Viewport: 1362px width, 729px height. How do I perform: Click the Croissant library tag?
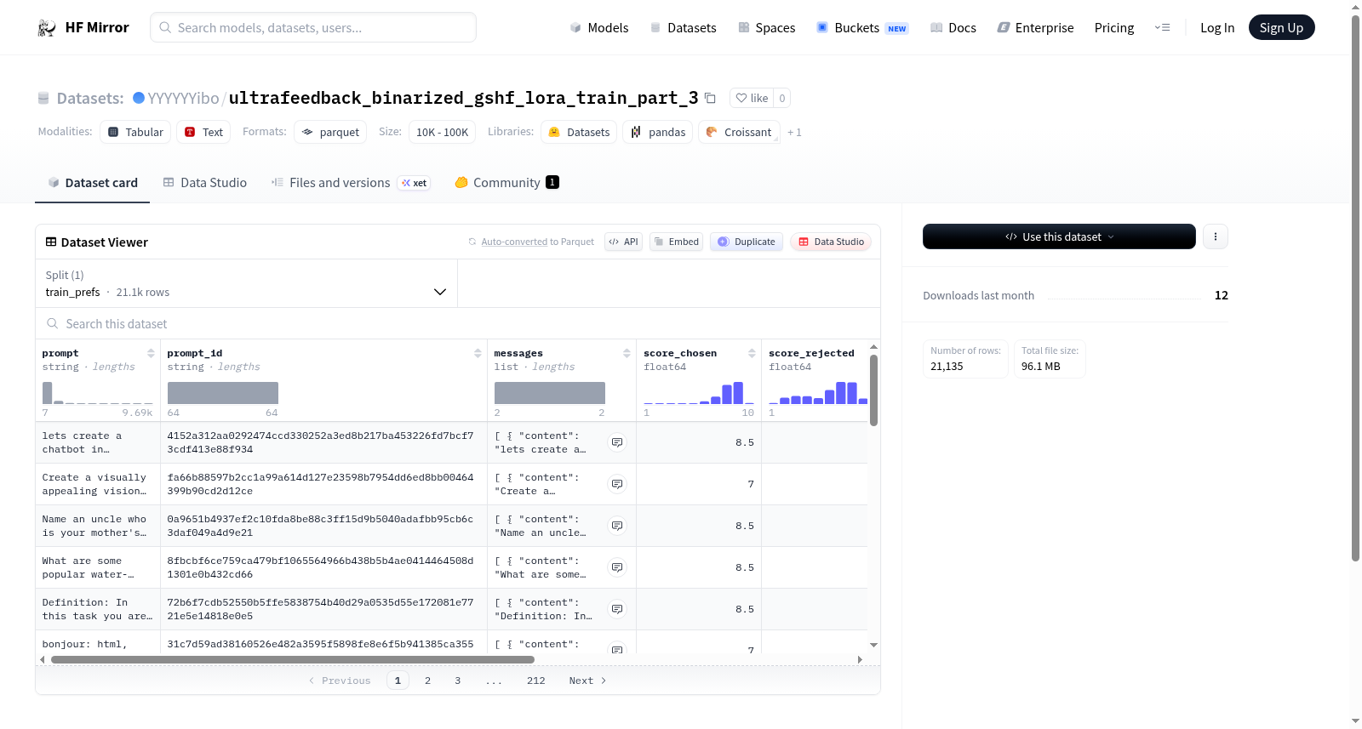739,132
